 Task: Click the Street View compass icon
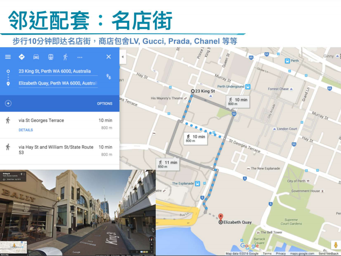(151, 239)
